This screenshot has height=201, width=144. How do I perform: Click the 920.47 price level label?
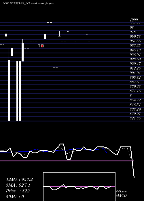(x=135, y=64)
